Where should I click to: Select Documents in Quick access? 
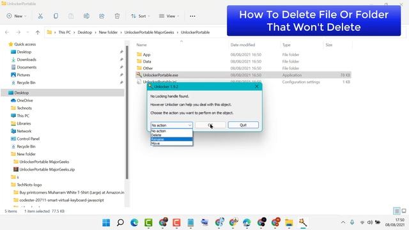click(x=27, y=67)
